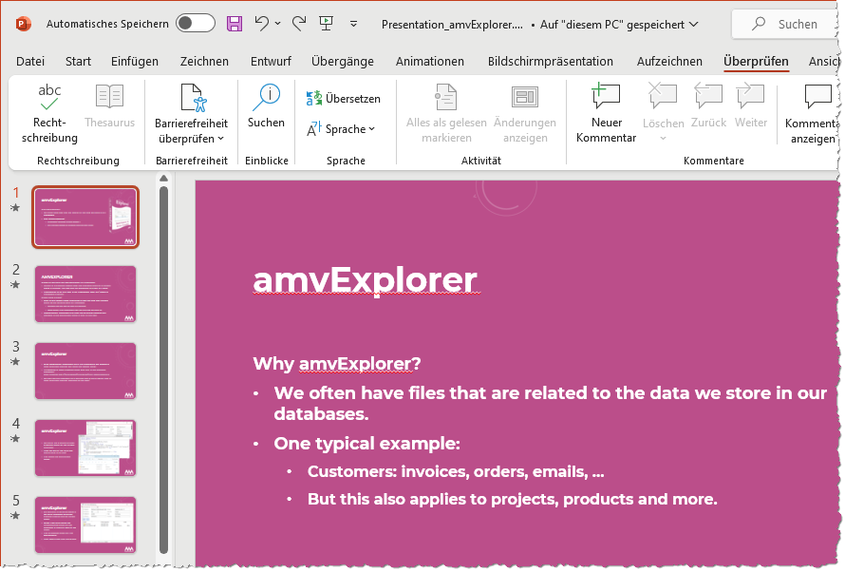Toggle Automatisches Speichern switch
This screenshot has height=572, width=845.
click(195, 24)
